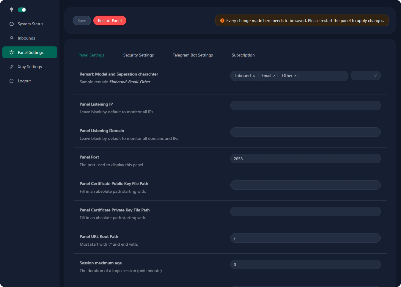
Task: Remove the Email tag from remark model
Action: point(274,76)
